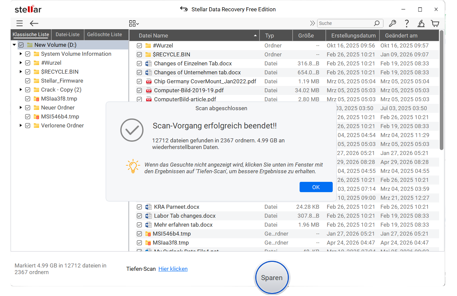
Task: Switch to Gelöschte Liste tab
Action: (x=104, y=35)
